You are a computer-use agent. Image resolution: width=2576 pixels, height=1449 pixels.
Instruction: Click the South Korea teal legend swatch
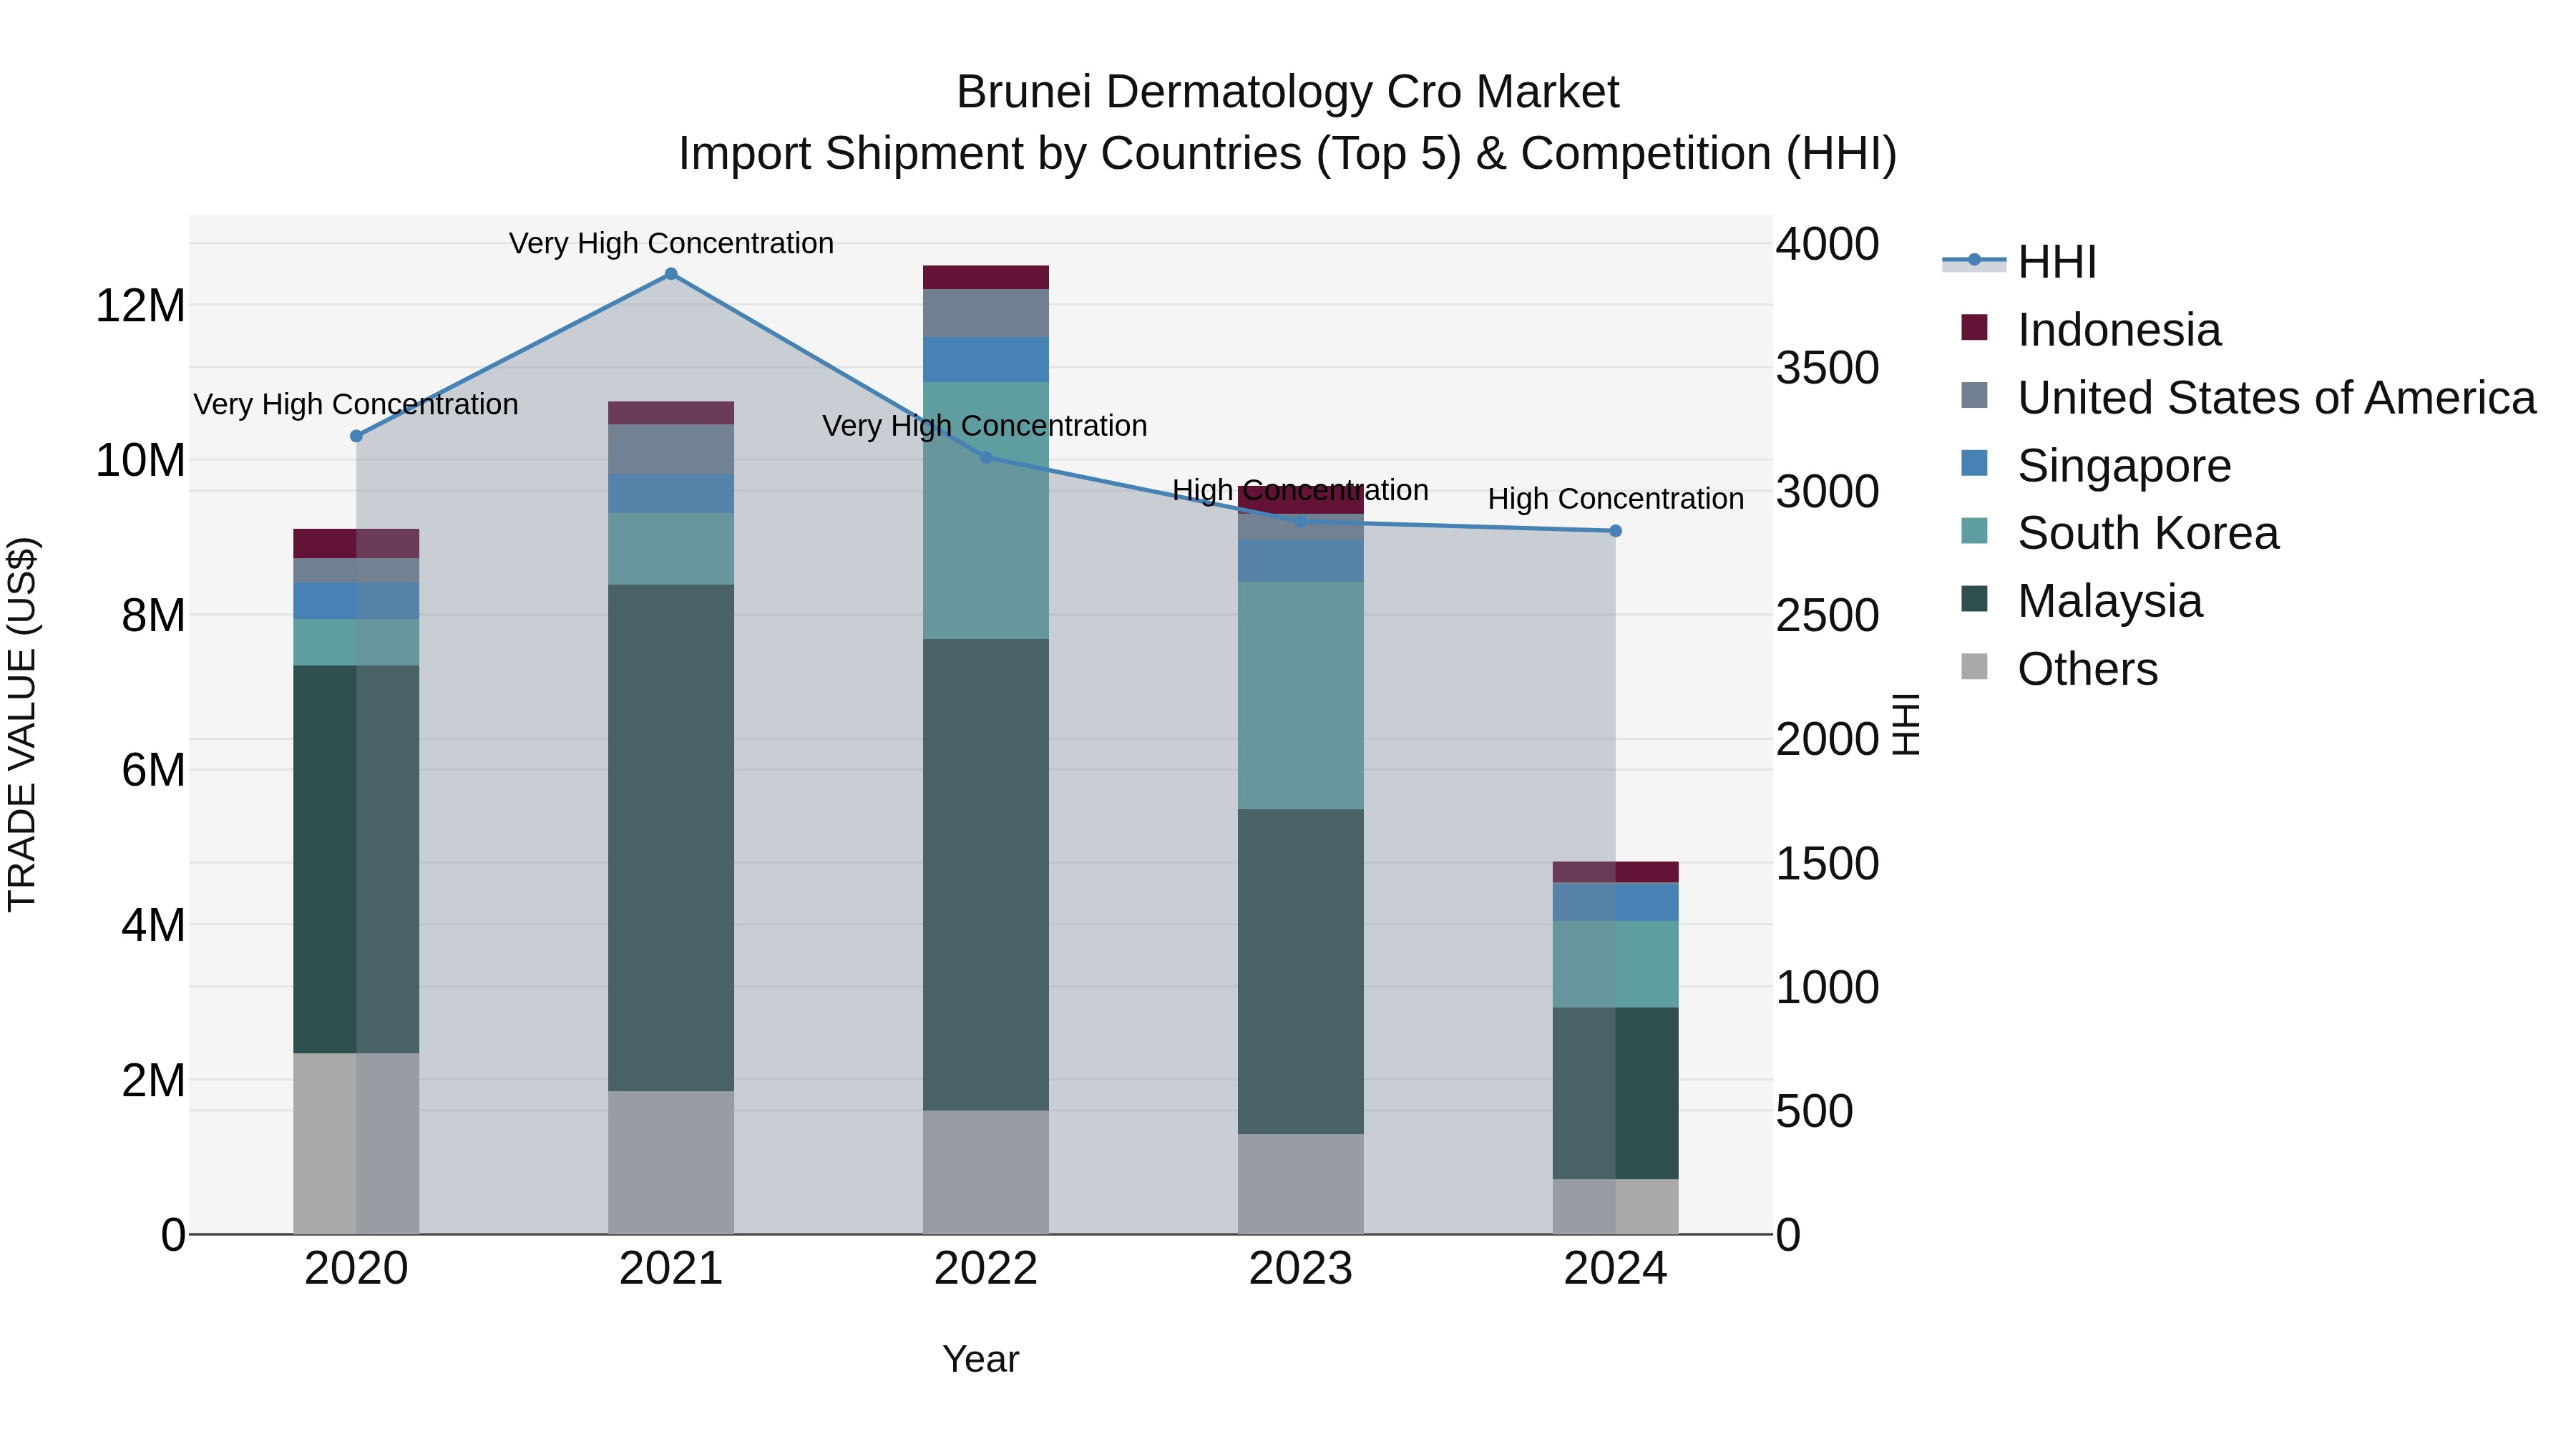(1974, 531)
